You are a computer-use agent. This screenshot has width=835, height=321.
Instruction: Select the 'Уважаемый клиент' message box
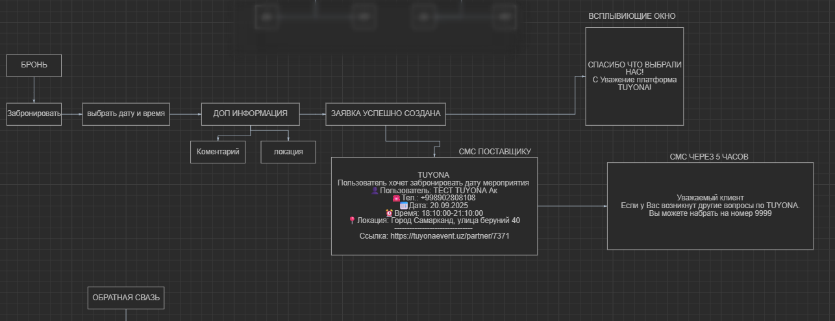710,206
